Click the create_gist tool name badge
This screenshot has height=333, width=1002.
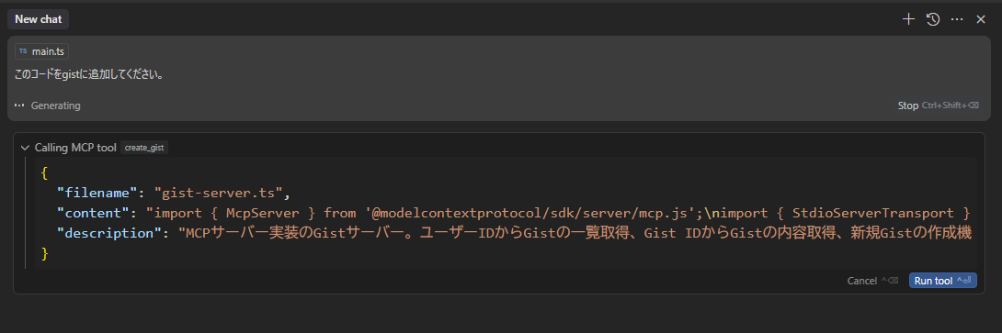(x=143, y=148)
